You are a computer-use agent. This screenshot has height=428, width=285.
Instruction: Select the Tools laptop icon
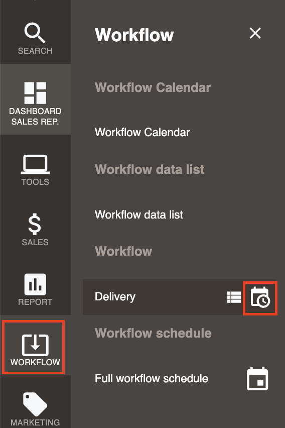(x=35, y=164)
